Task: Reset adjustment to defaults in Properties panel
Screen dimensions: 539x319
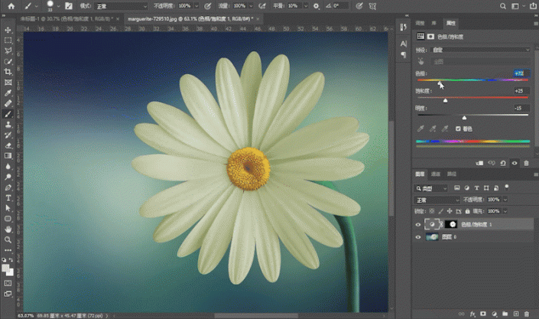Action: (x=503, y=163)
